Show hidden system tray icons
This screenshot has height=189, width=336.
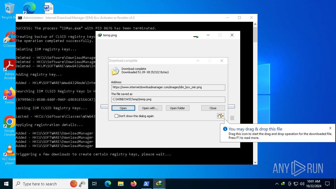(x=277, y=184)
